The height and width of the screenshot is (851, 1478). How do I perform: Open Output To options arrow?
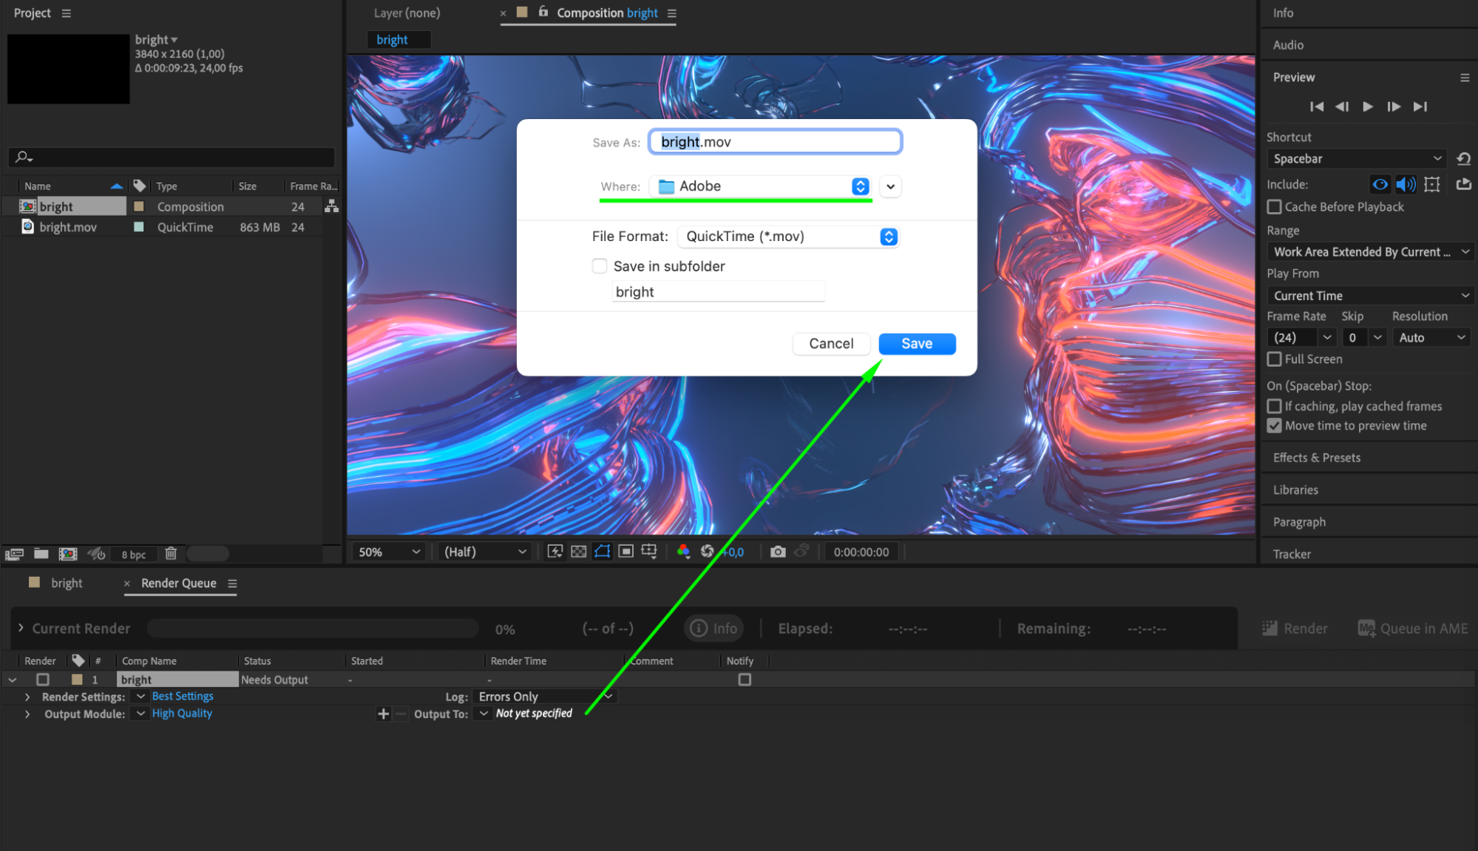[x=484, y=713]
